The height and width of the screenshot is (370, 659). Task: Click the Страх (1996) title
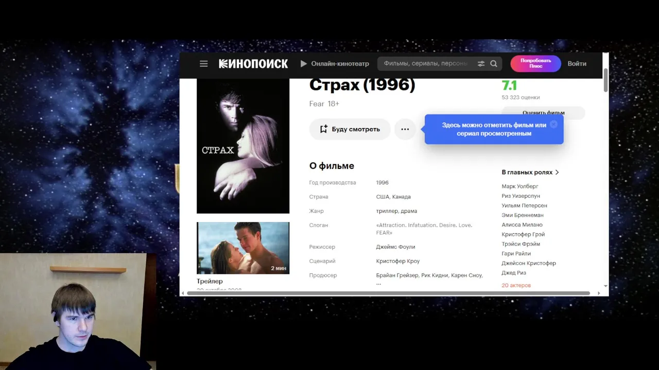[x=362, y=85]
